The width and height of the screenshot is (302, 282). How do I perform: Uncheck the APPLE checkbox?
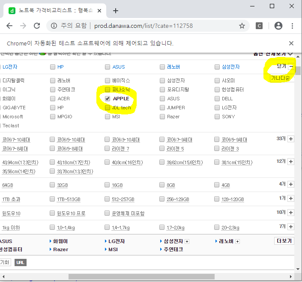coord(108,99)
